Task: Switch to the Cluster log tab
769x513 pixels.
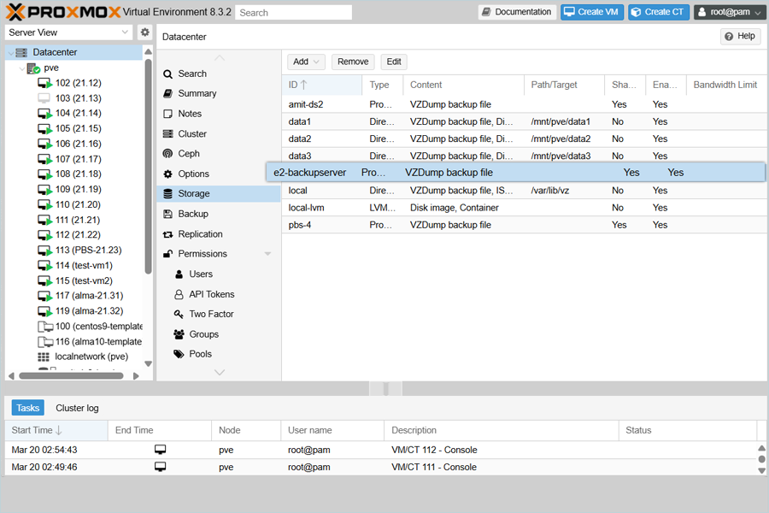Action: tap(77, 408)
